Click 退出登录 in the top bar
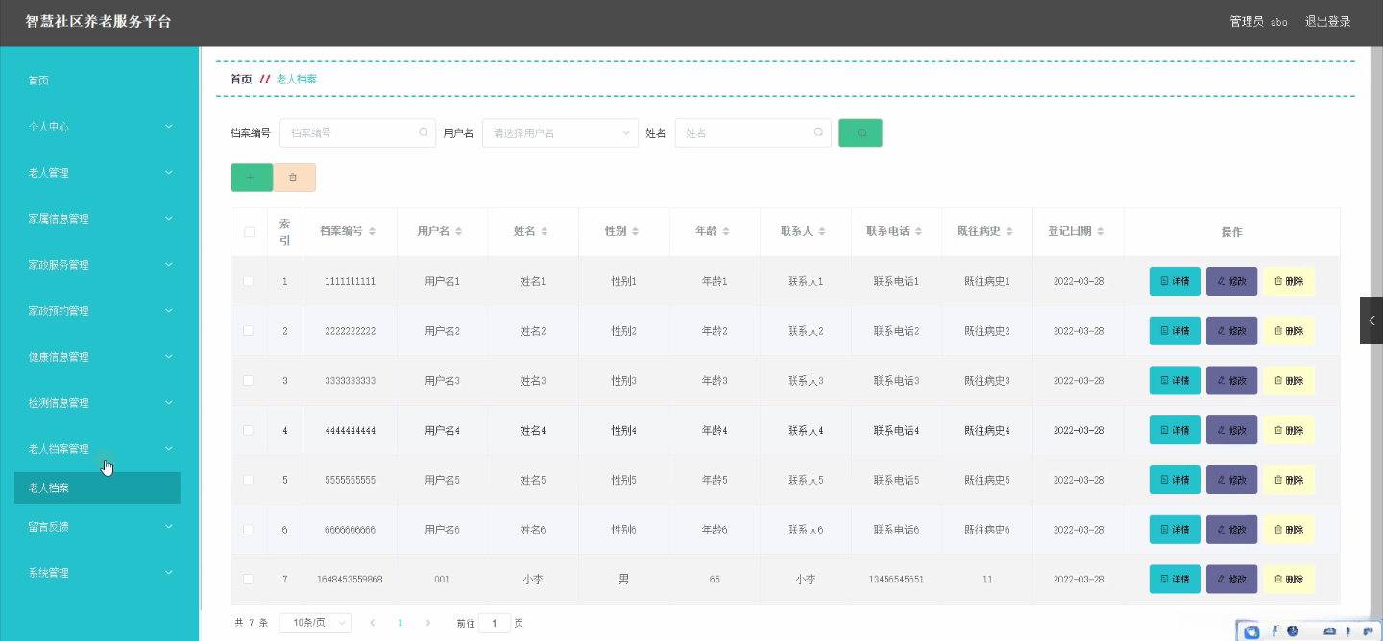The height and width of the screenshot is (641, 1383). tap(1327, 22)
